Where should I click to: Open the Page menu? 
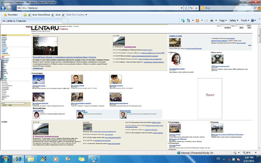tap(223, 21)
